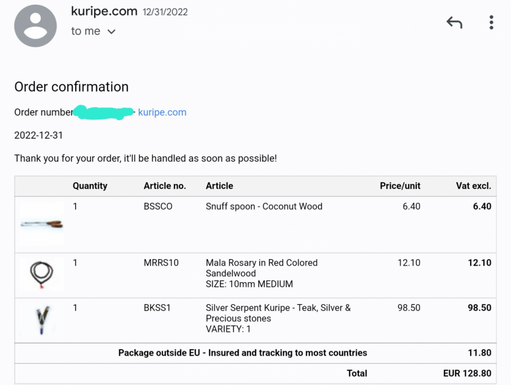Click the sender avatar icon
This screenshot has width=511, height=385.
(36, 25)
